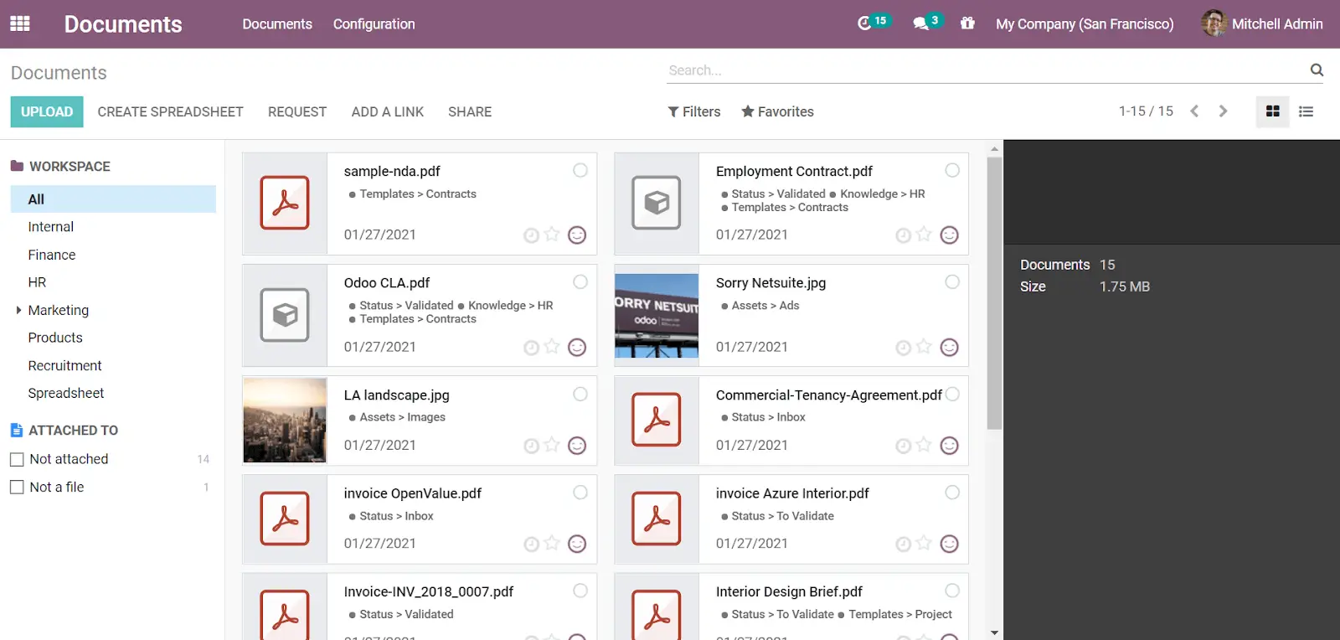Click the UPLOAD button
Image resolution: width=1340 pixels, height=640 pixels.
pos(47,111)
